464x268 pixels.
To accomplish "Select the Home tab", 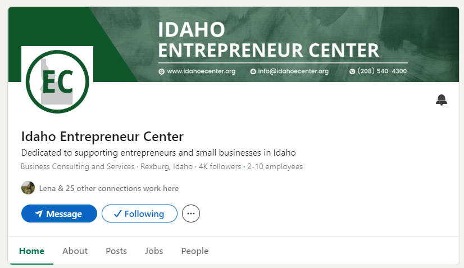I will pos(31,251).
